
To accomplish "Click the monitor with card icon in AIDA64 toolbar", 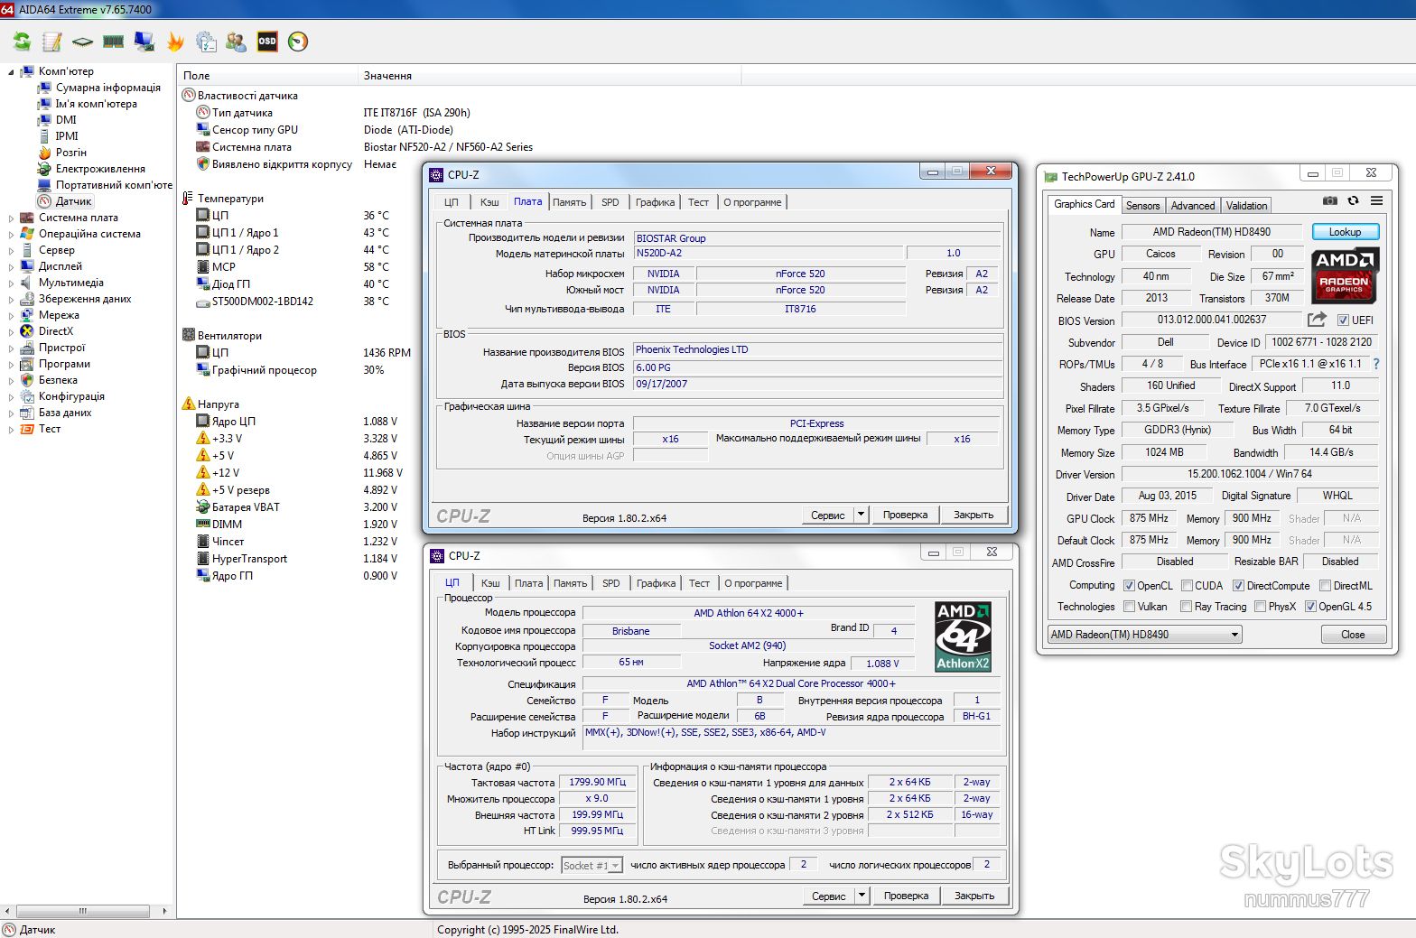I will pos(144,42).
